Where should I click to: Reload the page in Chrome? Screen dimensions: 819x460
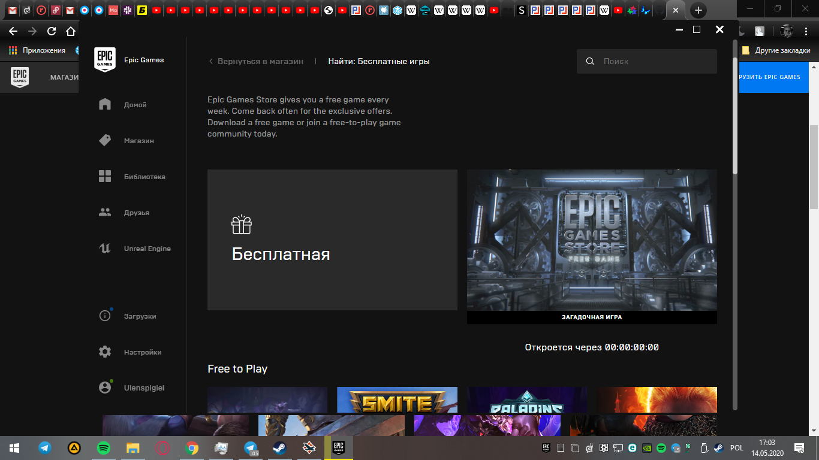coord(52,32)
